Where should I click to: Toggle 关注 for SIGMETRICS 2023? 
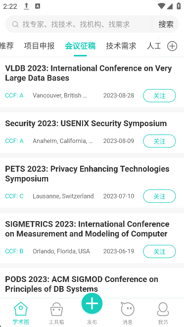coord(159,251)
